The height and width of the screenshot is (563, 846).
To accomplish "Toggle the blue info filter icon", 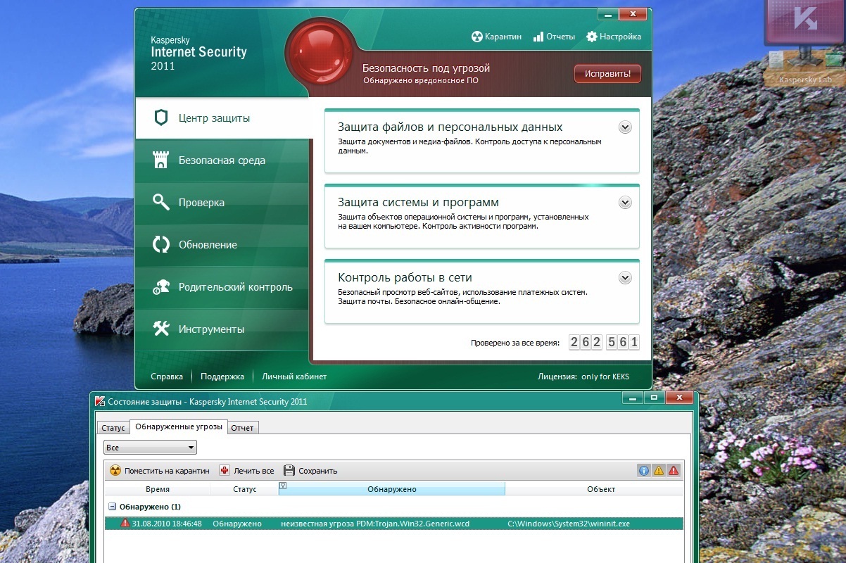I will pyautogui.click(x=643, y=471).
